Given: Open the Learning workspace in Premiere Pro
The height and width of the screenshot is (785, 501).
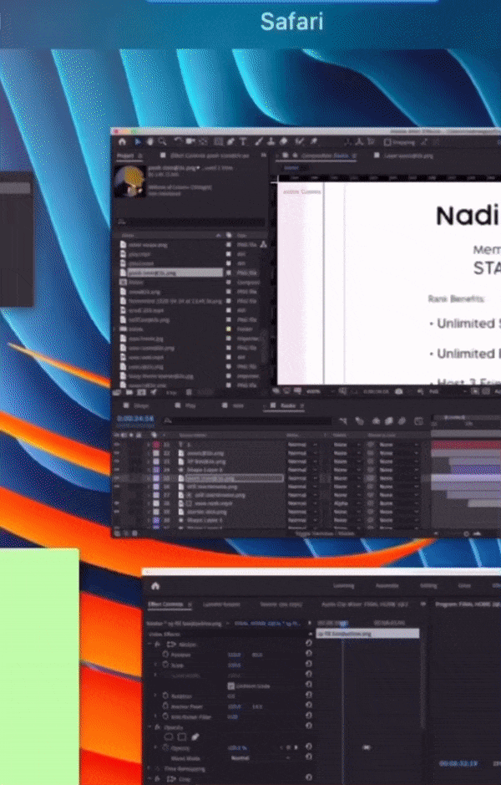Looking at the screenshot, I should (x=343, y=585).
